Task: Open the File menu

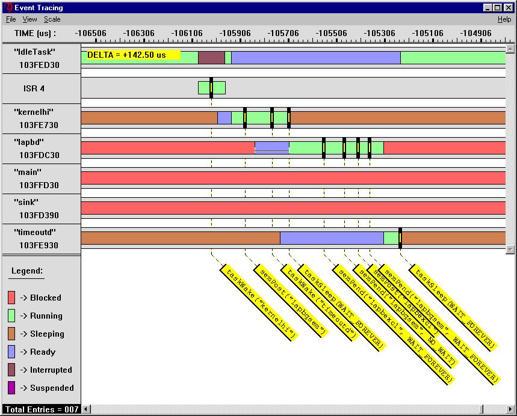Action: pos(11,19)
